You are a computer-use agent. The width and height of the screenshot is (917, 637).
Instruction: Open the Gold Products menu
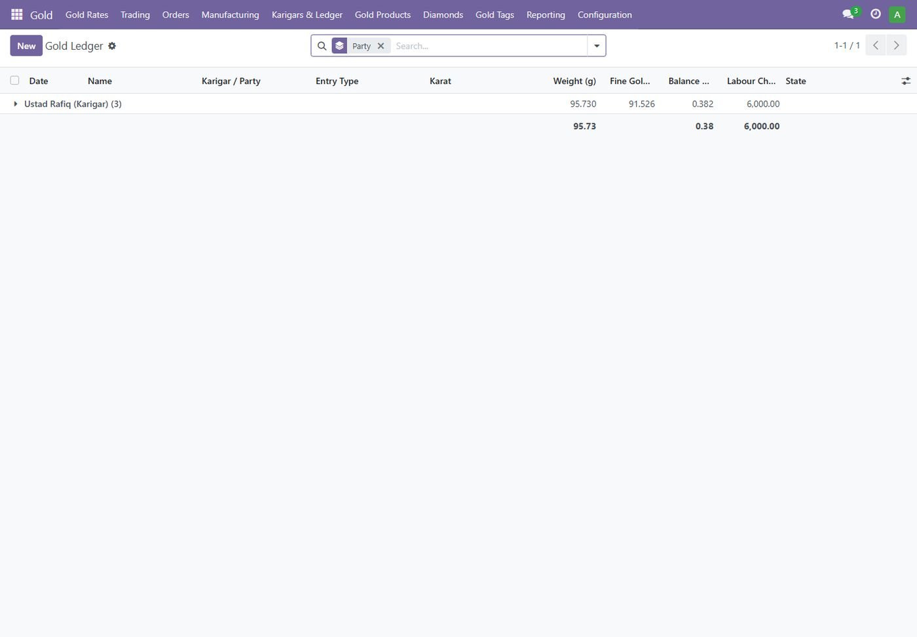[383, 14]
